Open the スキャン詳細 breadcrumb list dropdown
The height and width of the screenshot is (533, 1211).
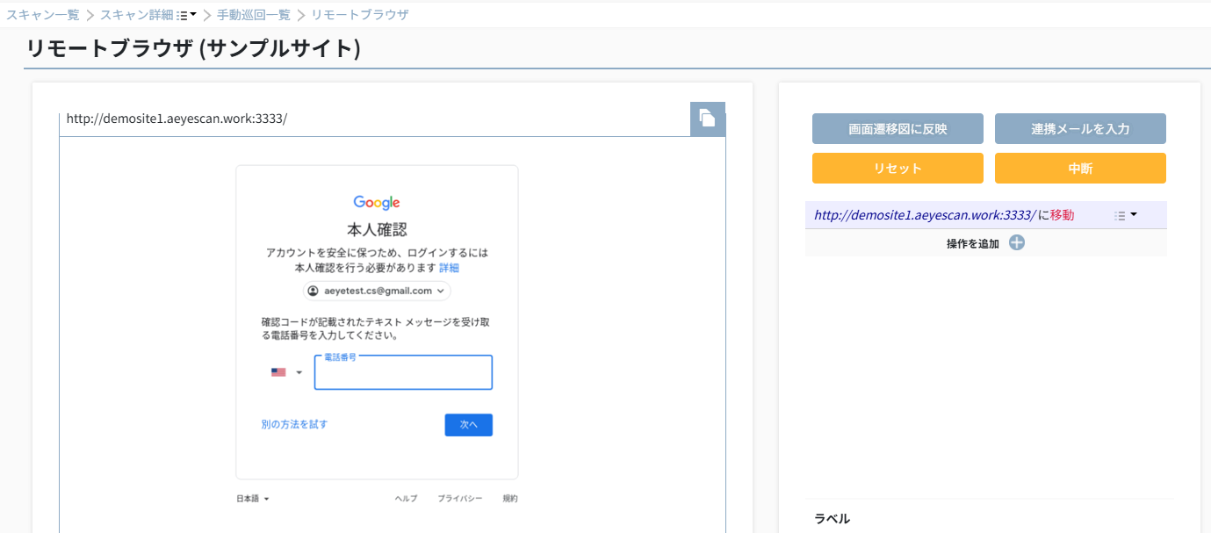click(x=186, y=15)
